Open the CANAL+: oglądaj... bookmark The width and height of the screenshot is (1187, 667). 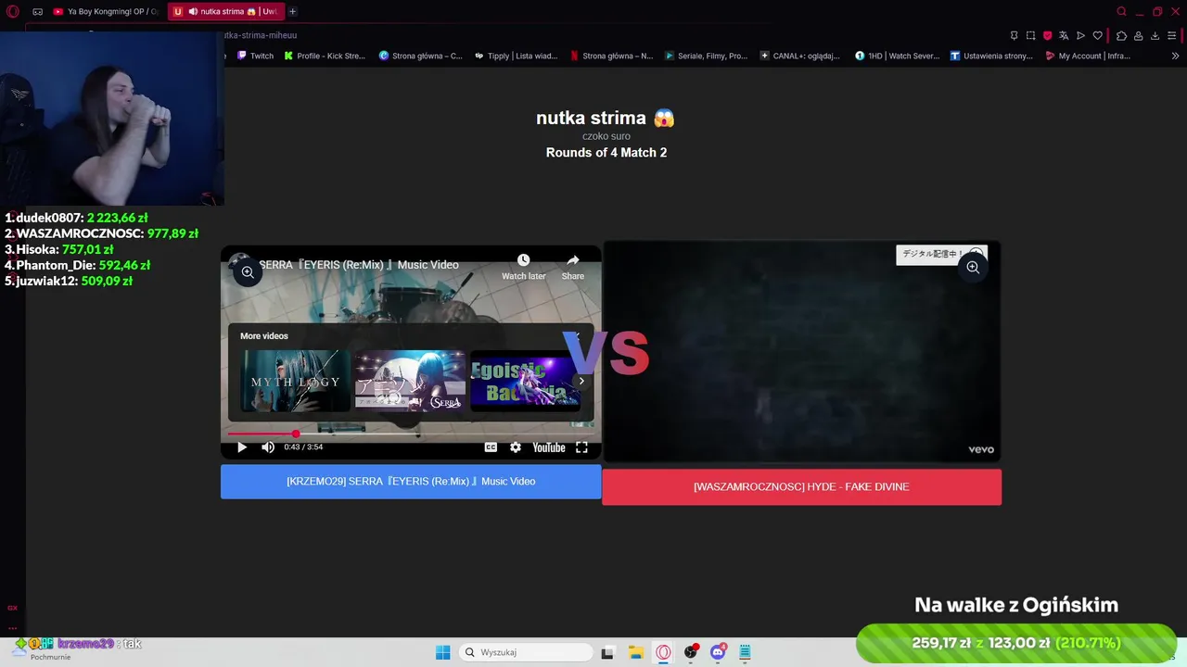coord(800,56)
